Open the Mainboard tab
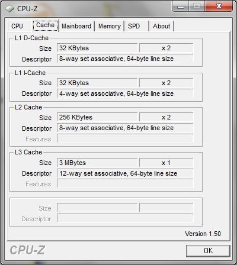237x265 pixels. tap(76, 26)
